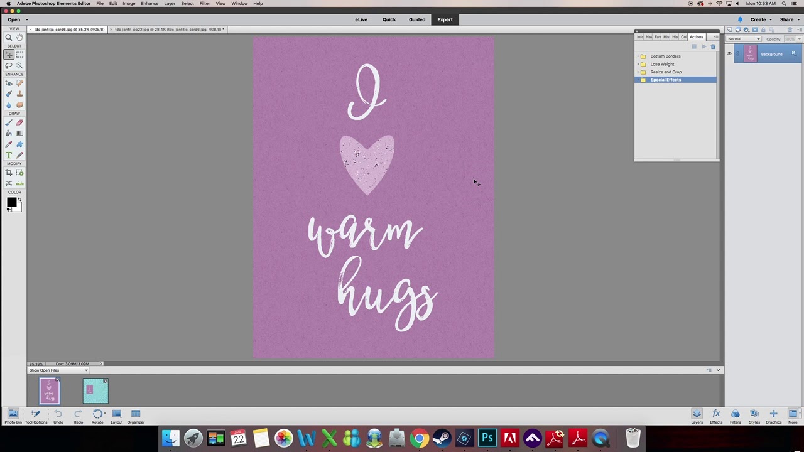Show the Graphics panel
The height and width of the screenshot is (452, 804).
pos(773,416)
